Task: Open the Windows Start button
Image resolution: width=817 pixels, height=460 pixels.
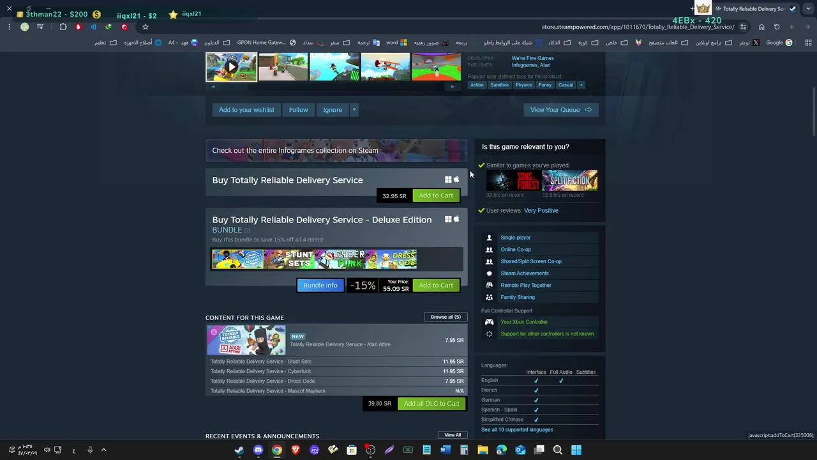Action: click(x=576, y=450)
